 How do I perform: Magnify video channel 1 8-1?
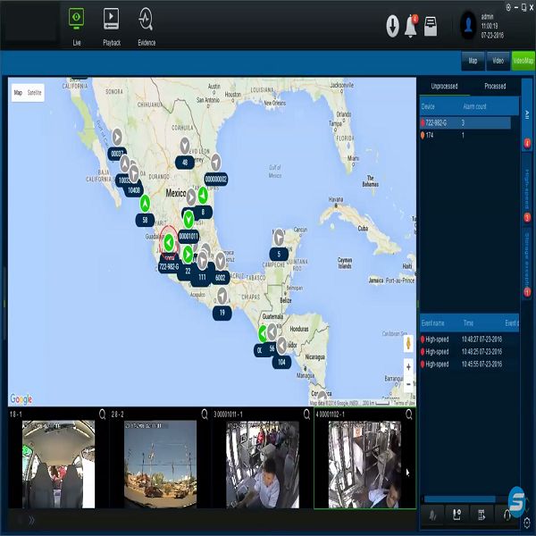[x=104, y=415]
